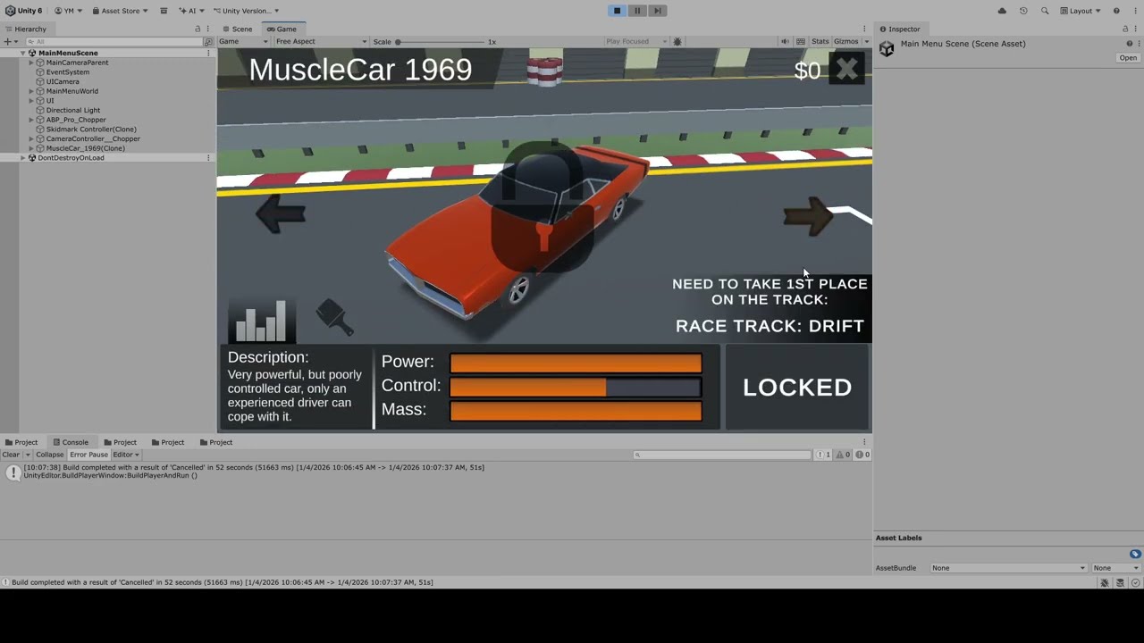Toggle console warning count filter

tap(843, 455)
